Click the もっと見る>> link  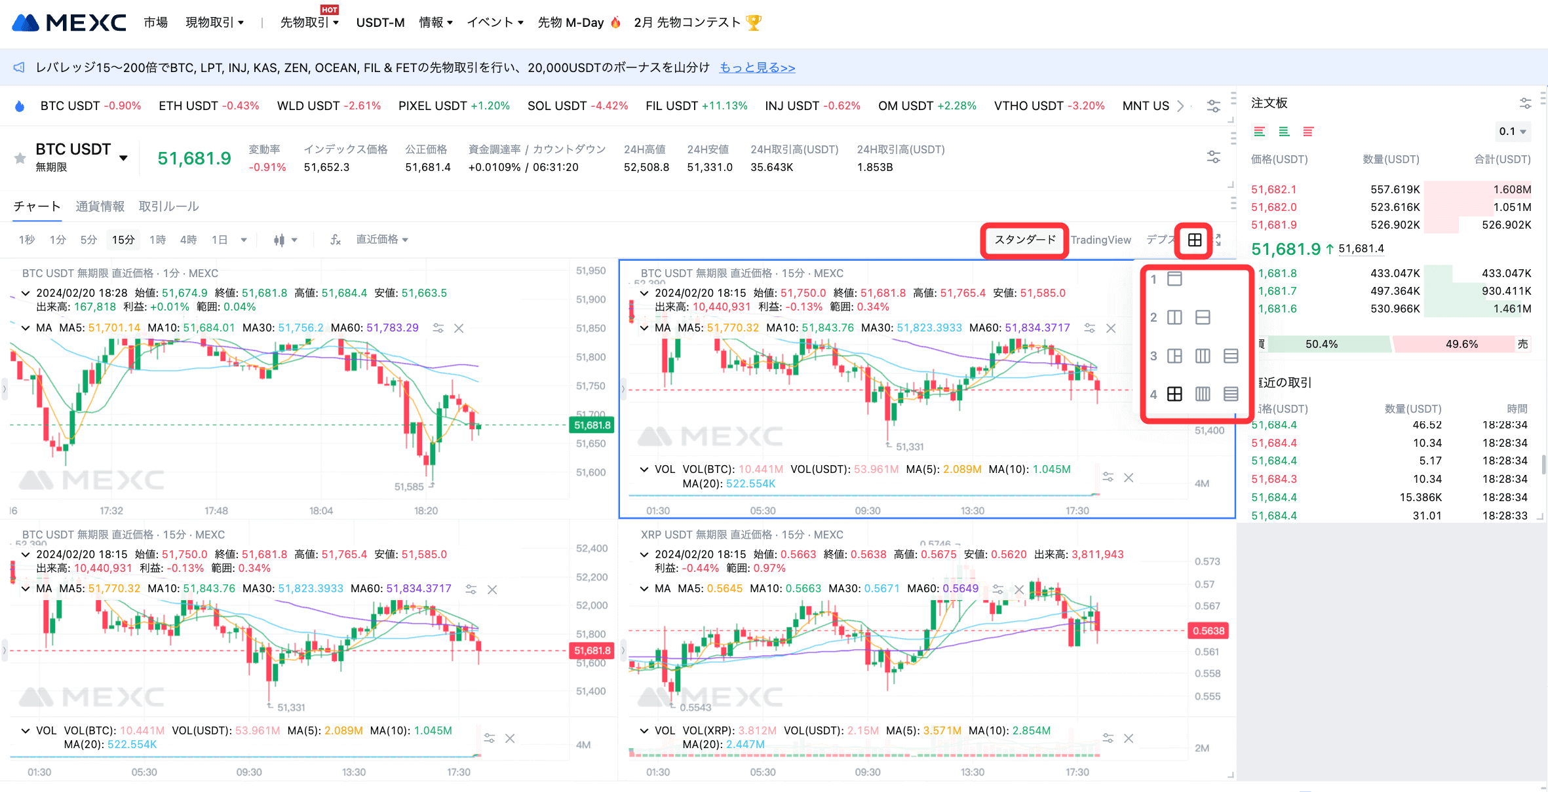pos(757,67)
